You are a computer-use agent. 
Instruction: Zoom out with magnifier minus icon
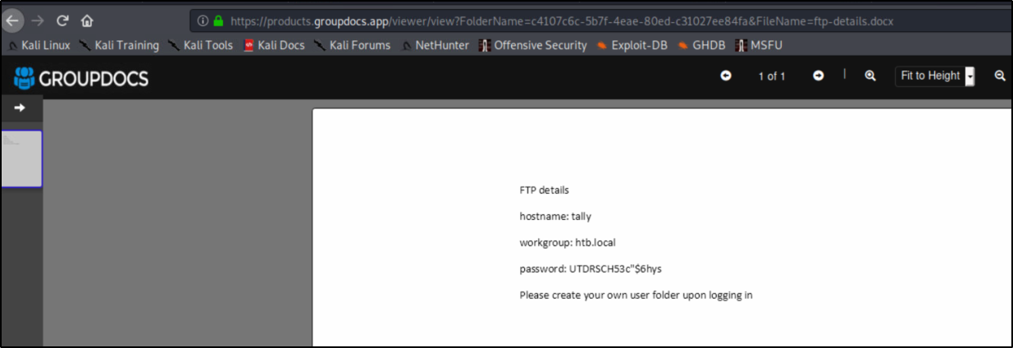(1000, 76)
